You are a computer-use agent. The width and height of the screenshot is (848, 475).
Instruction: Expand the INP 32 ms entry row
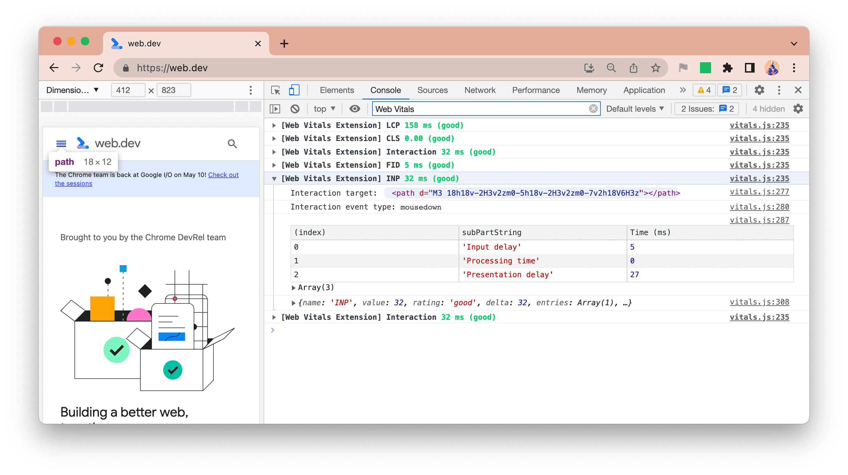point(275,179)
